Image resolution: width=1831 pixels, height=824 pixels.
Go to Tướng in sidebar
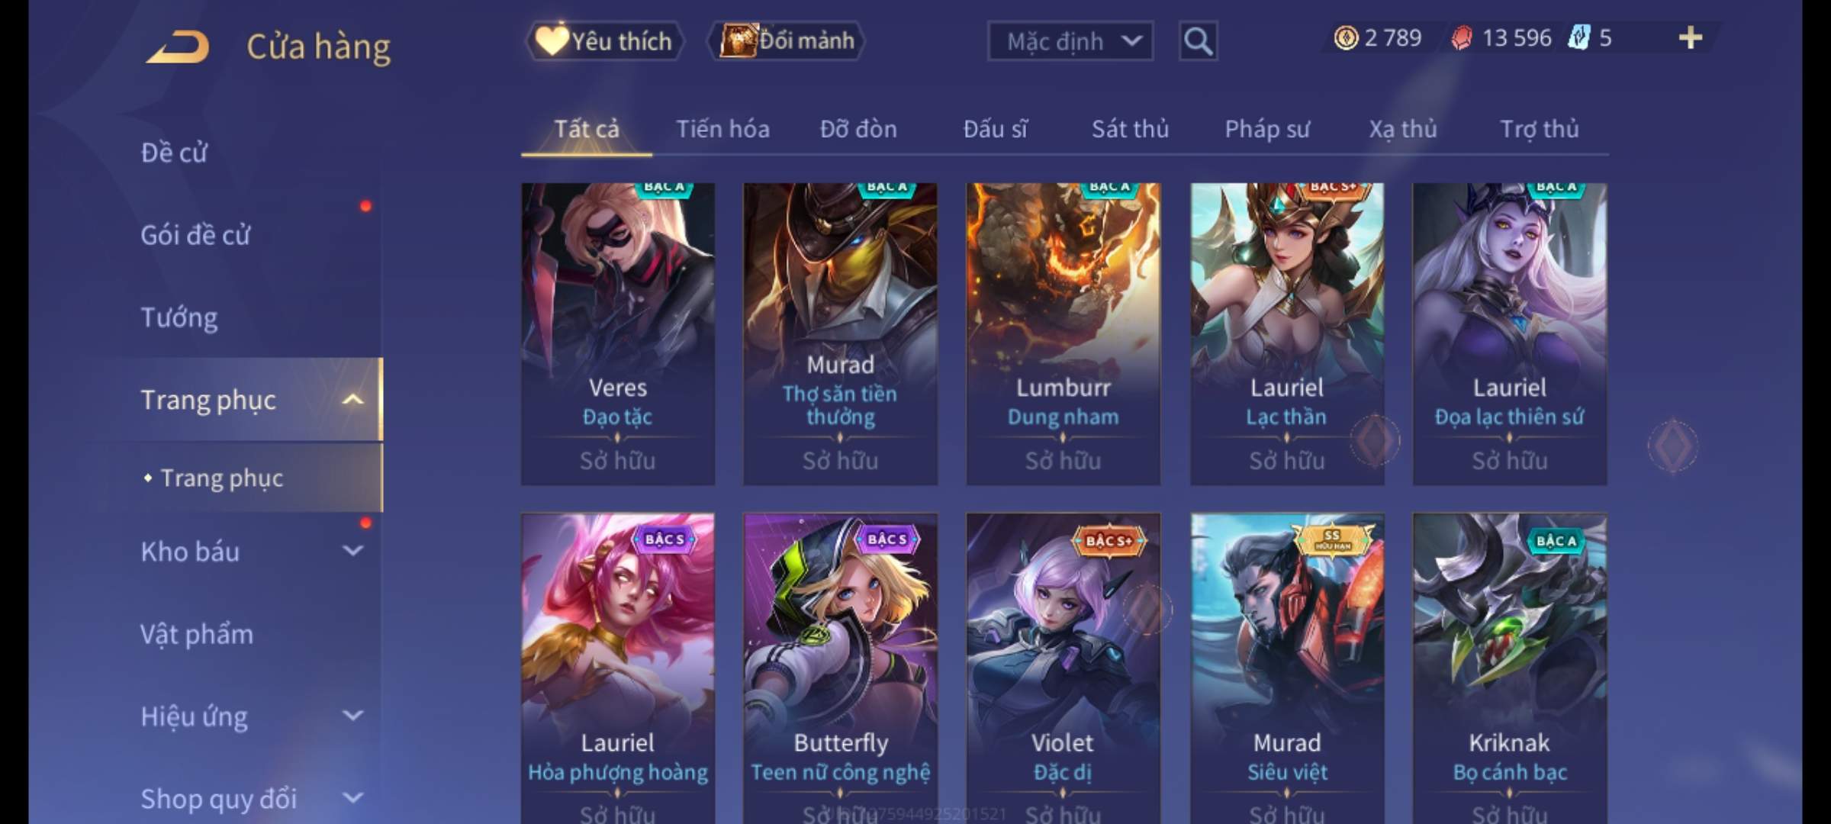(x=179, y=317)
